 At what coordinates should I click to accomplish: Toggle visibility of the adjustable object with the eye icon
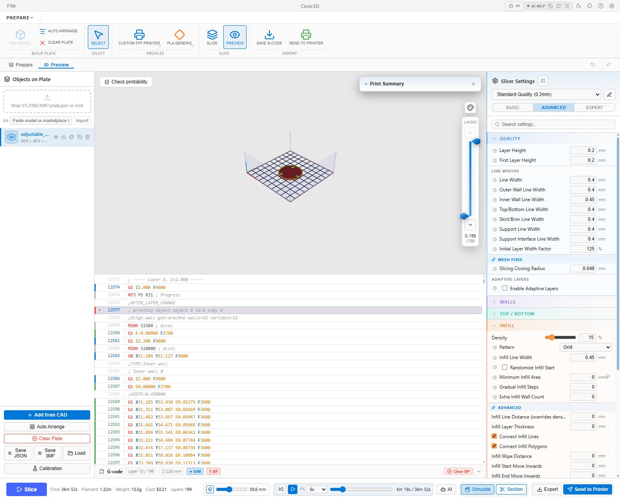click(x=56, y=137)
